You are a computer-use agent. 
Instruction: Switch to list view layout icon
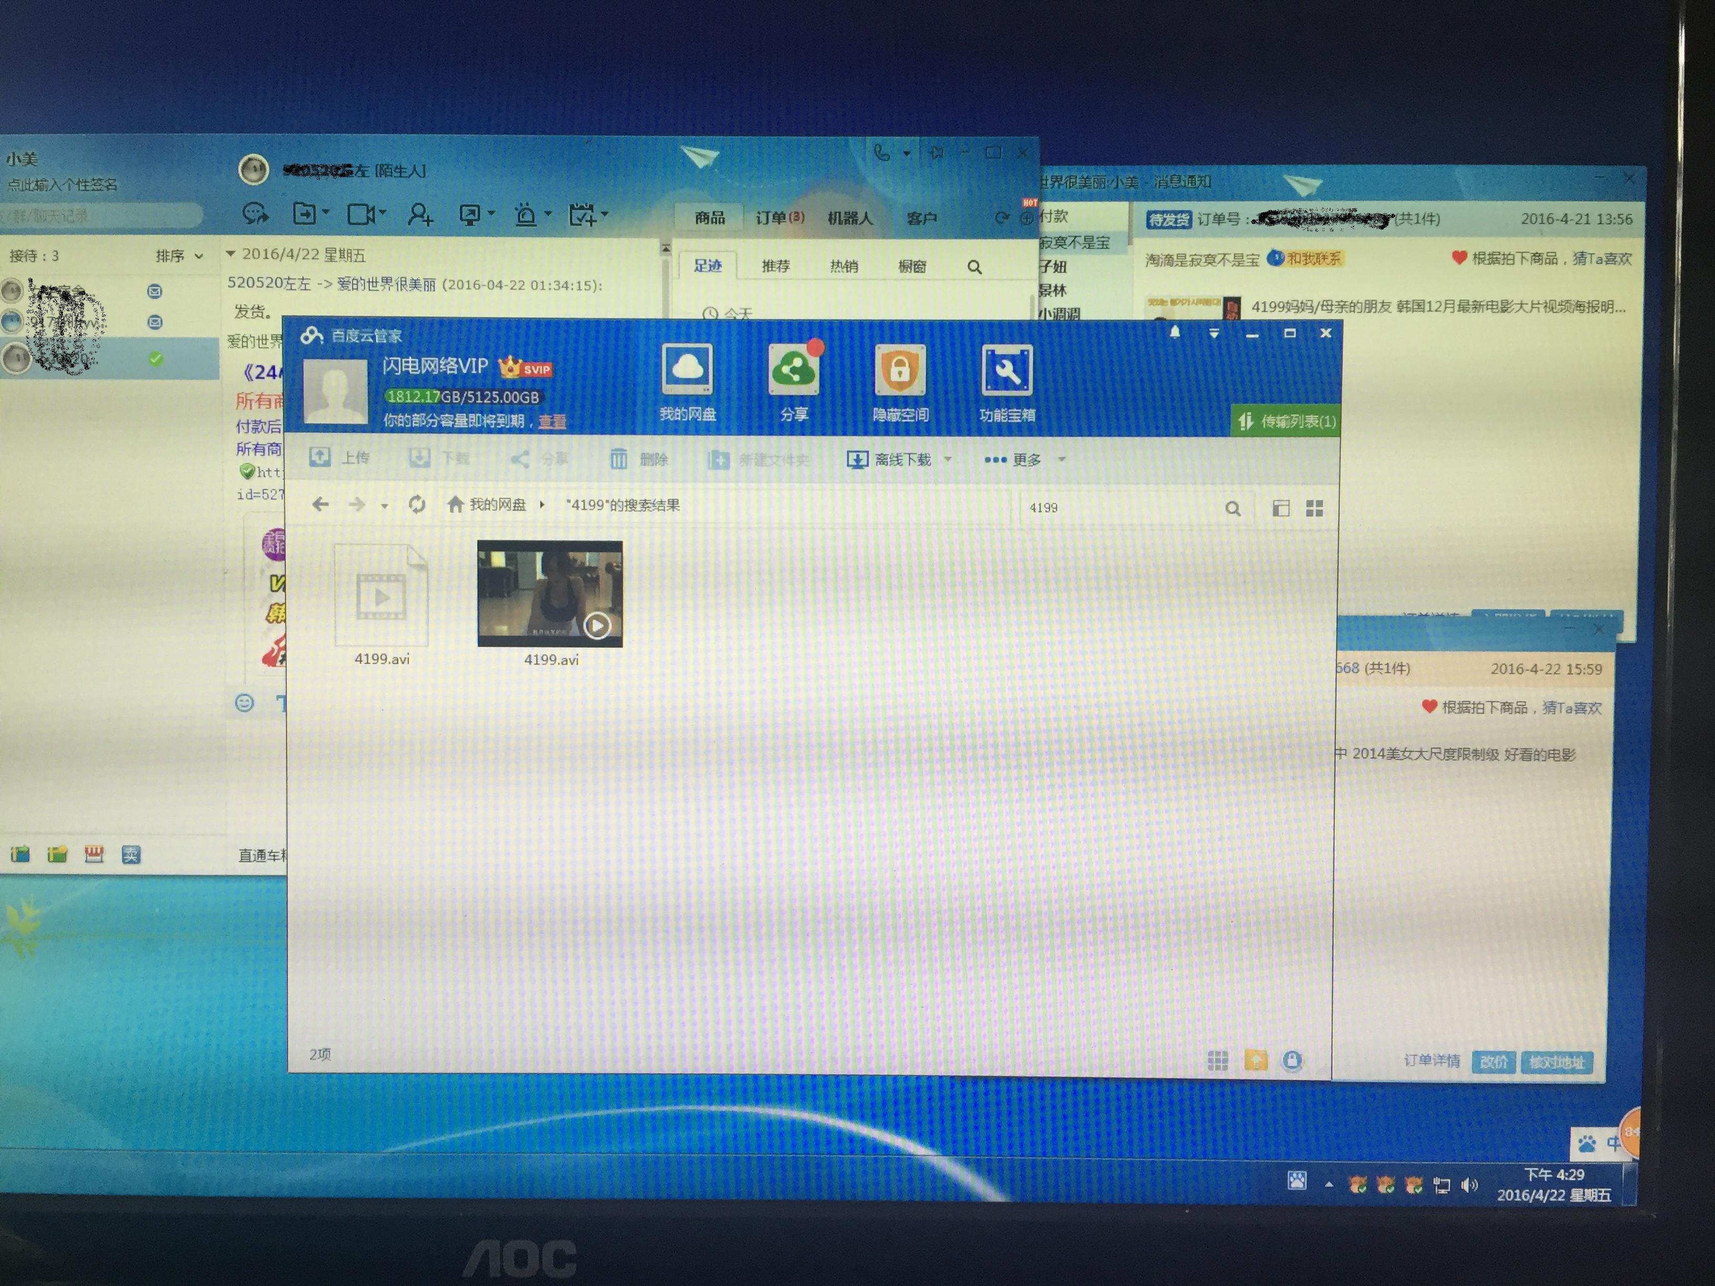(x=1281, y=509)
